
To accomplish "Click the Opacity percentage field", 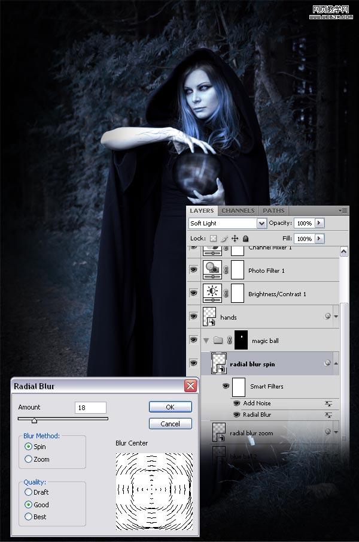I will tap(305, 223).
